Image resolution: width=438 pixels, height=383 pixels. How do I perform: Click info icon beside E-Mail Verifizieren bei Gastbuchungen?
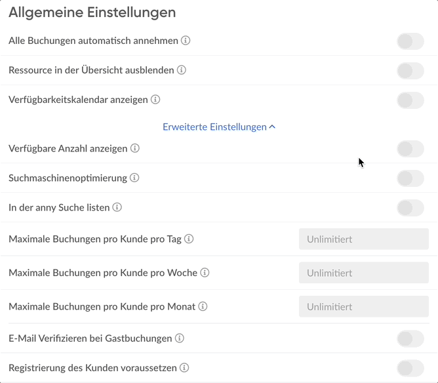[x=180, y=338]
